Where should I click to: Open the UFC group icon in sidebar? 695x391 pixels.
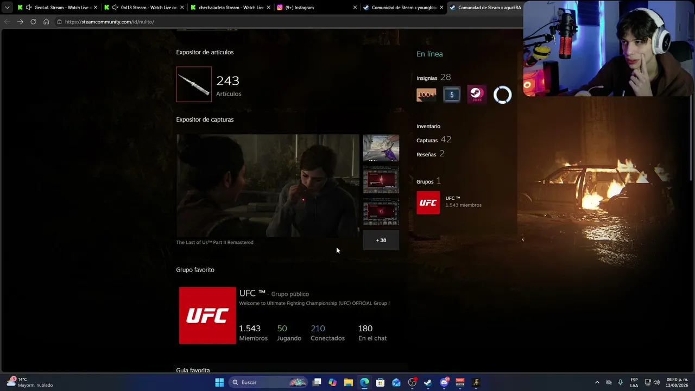coord(428,203)
